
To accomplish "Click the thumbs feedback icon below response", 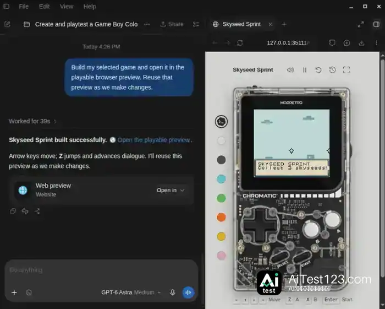I will 25,211.
